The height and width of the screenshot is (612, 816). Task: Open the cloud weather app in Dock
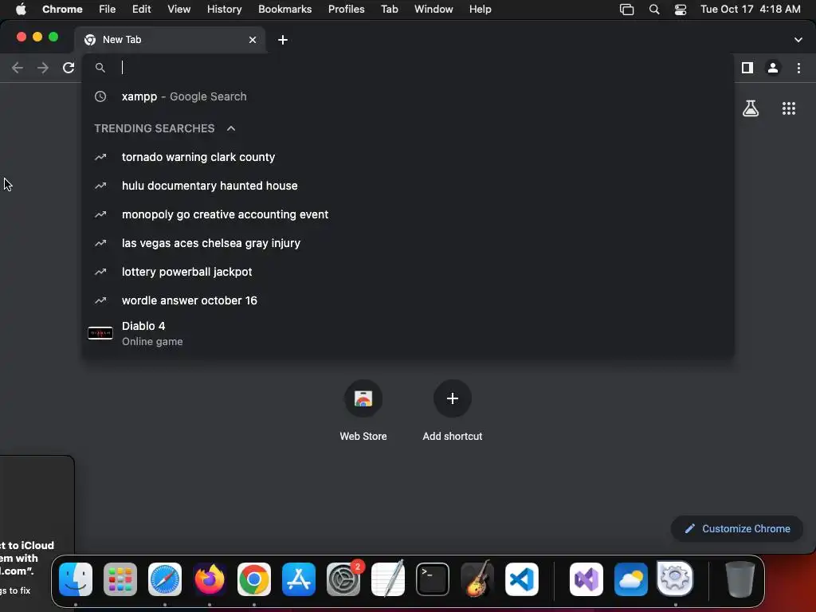click(631, 579)
